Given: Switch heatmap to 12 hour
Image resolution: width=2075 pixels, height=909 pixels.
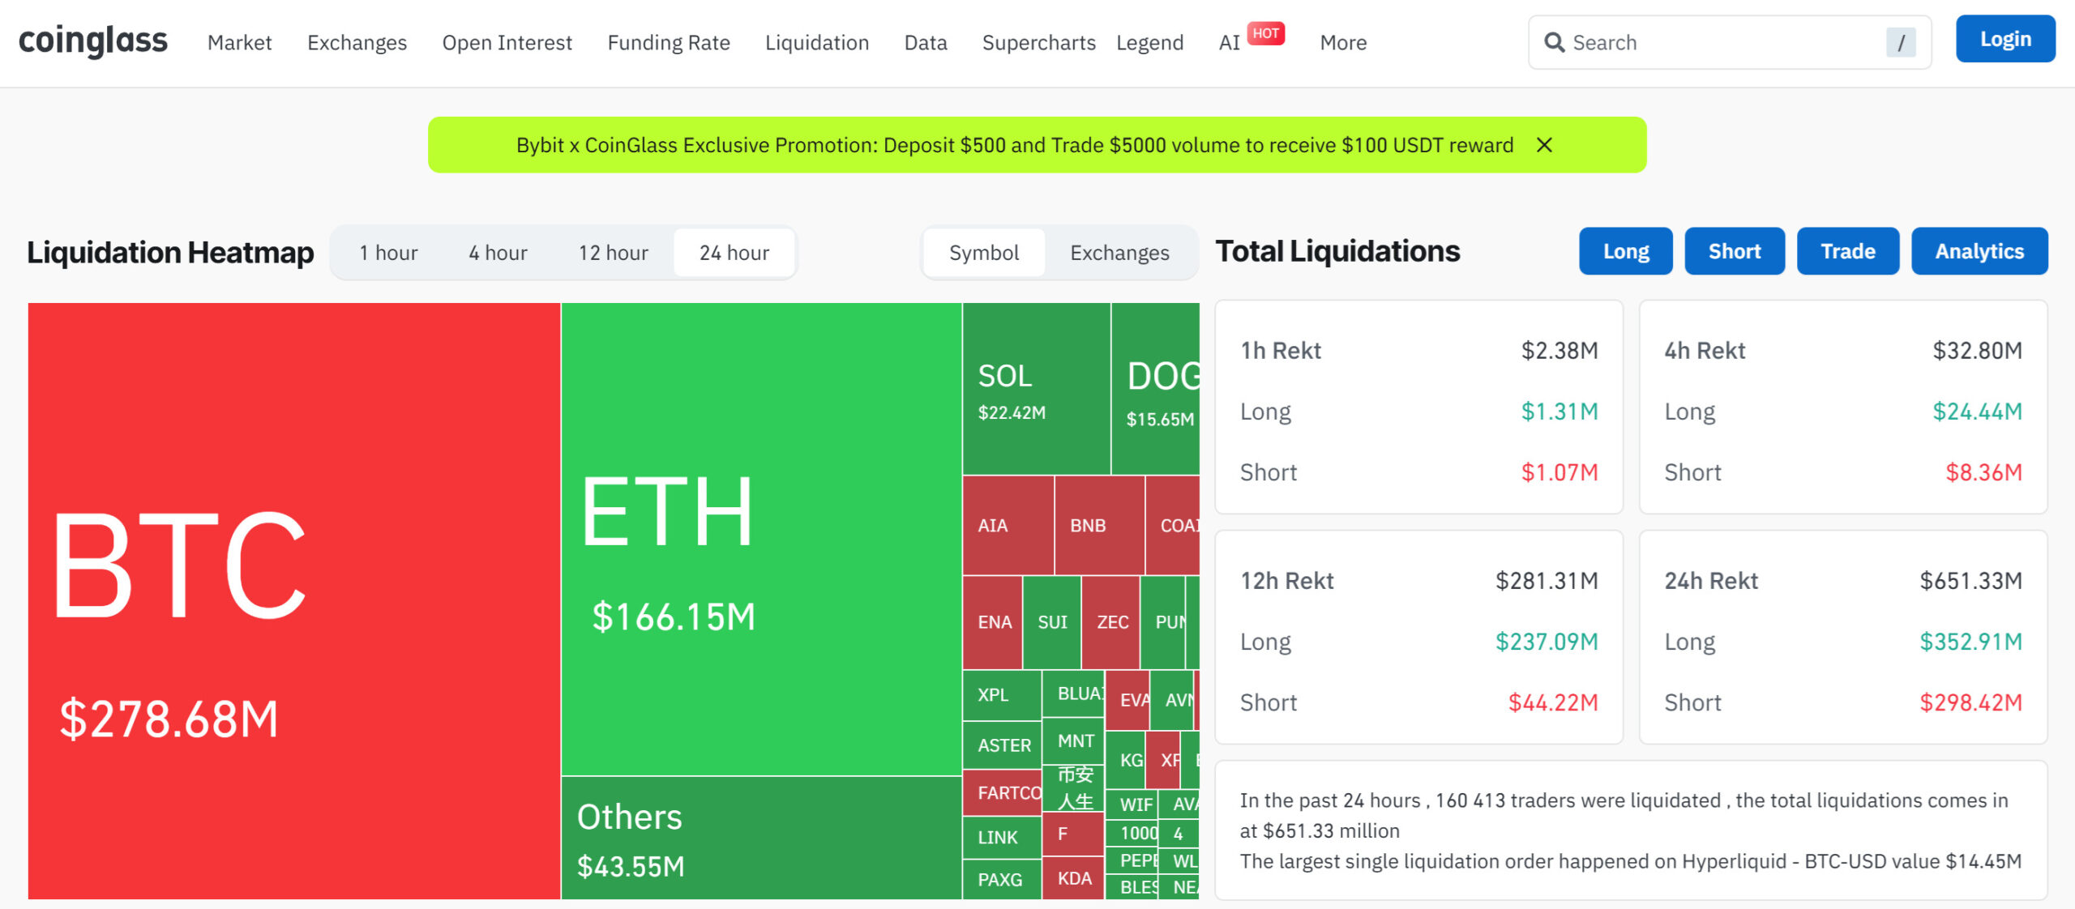Looking at the screenshot, I should 613,253.
